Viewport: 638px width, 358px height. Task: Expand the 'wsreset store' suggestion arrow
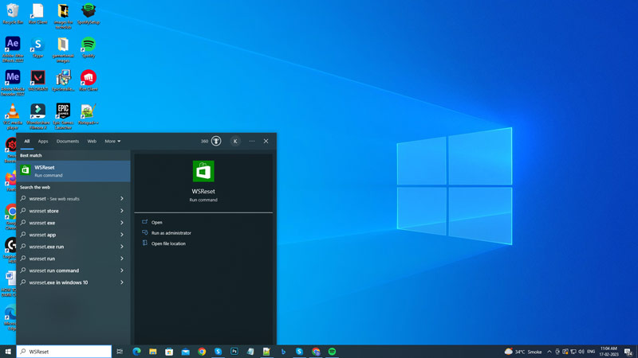(x=122, y=211)
